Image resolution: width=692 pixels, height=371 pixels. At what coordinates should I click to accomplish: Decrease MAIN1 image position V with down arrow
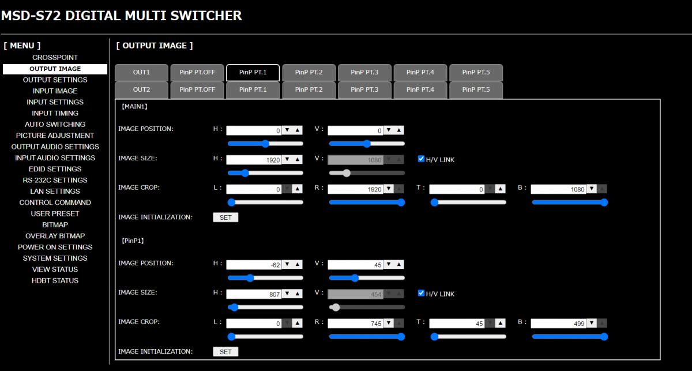click(x=389, y=130)
